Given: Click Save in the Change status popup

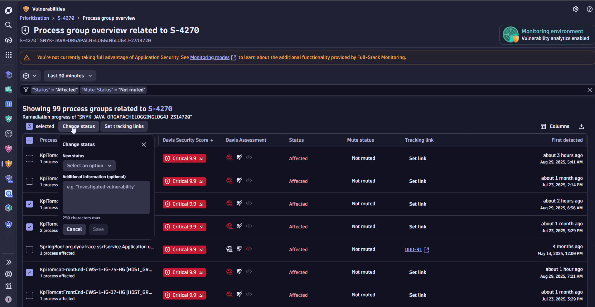Looking at the screenshot, I should (x=98, y=229).
